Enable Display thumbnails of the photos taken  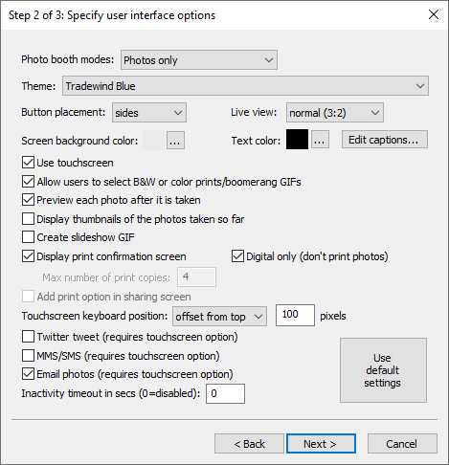point(28,219)
